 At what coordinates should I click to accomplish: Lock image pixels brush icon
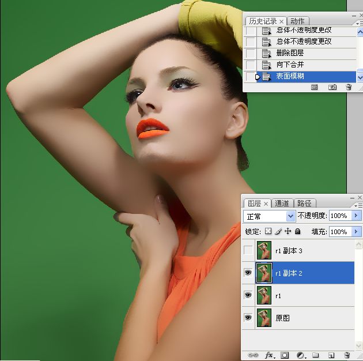278,231
